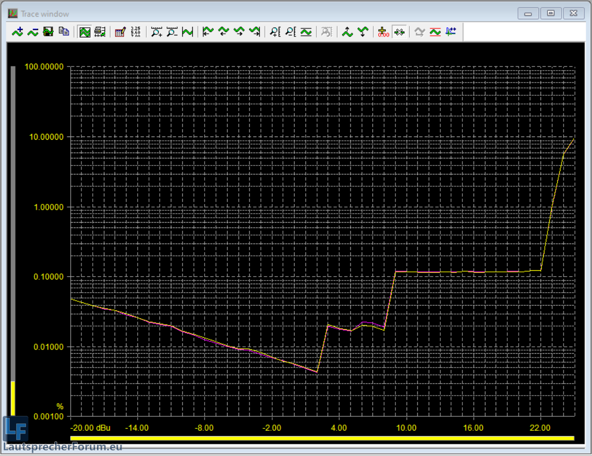Click the trace with red limit lines icon

point(435,32)
